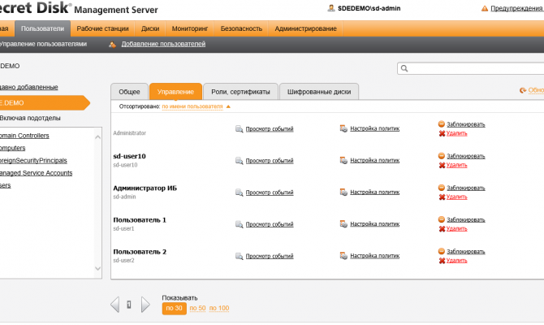Image resolution: width=544 pixels, height=325 pixels.
Task: Open recently added users link
Action: (28, 87)
